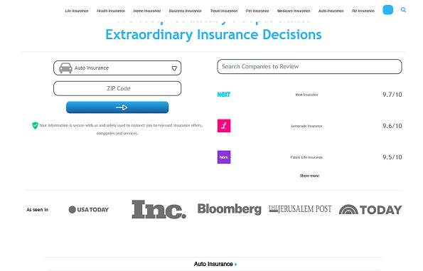
Task: Click the Search Companies to Review field
Action: pyautogui.click(x=309, y=67)
